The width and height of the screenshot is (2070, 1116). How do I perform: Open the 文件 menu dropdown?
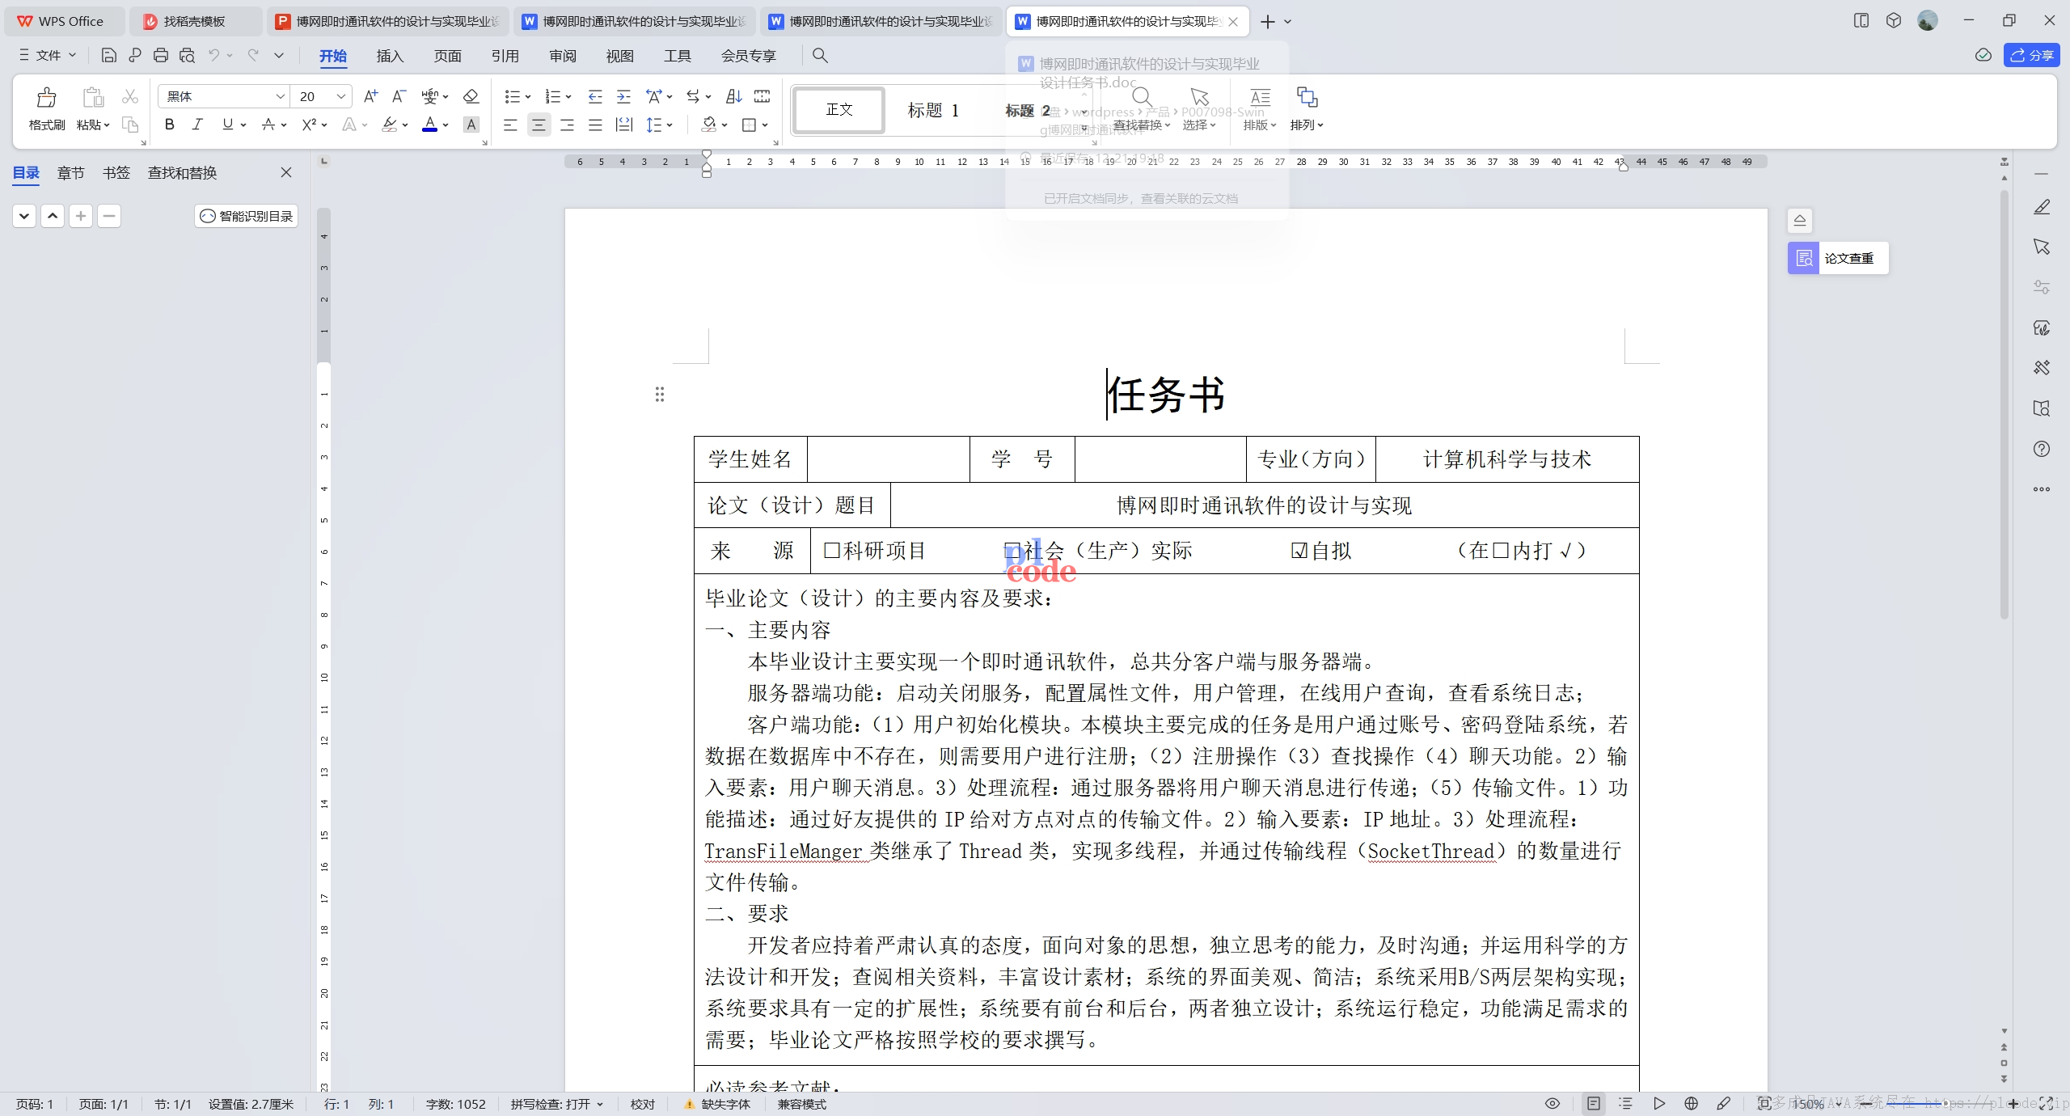(48, 55)
